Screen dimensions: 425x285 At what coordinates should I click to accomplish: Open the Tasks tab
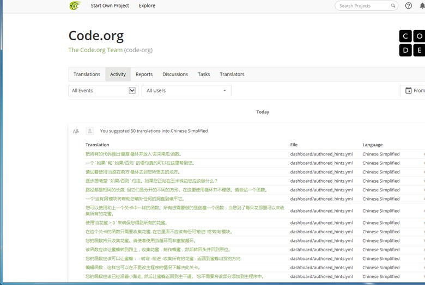[204, 74]
